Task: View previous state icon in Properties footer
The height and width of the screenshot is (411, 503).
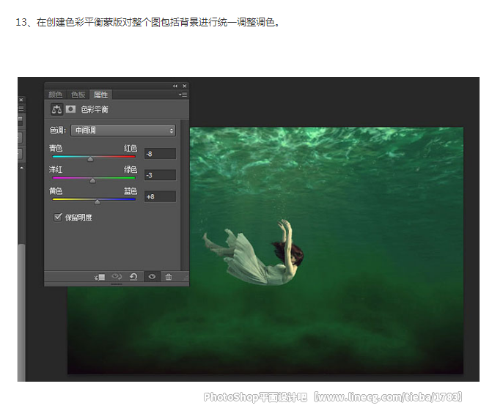Action: pyautogui.click(x=117, y=276)
